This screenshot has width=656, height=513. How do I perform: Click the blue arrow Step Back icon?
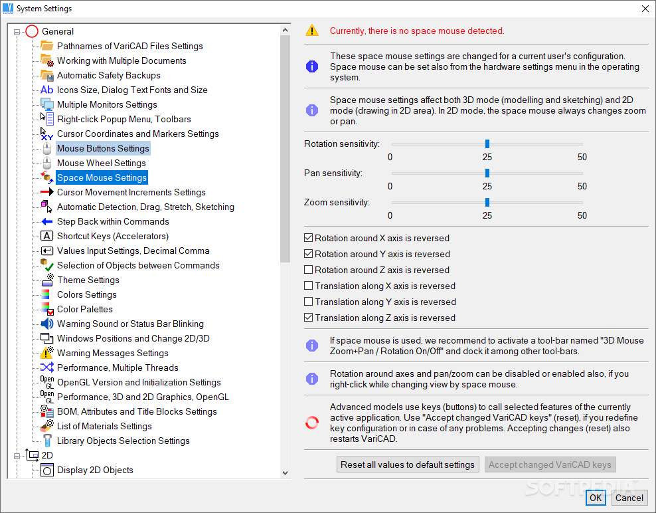click(47, 221)
